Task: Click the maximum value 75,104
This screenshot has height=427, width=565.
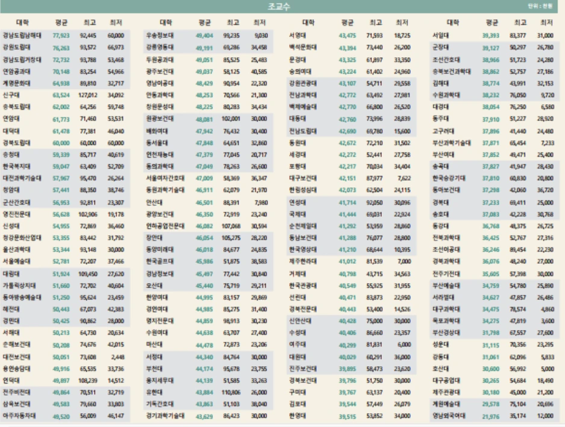Action: [518, 404]
